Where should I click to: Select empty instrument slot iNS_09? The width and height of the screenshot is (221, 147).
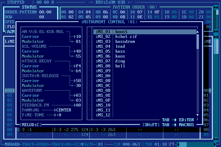145,71
